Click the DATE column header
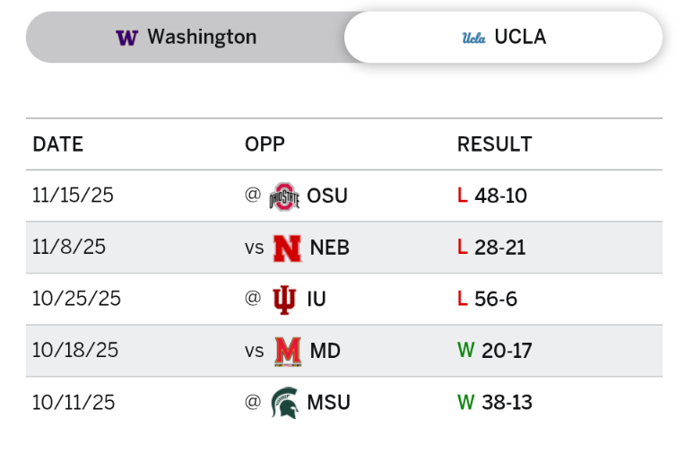Screen dimensions: 685x453 tap(57, 144)
